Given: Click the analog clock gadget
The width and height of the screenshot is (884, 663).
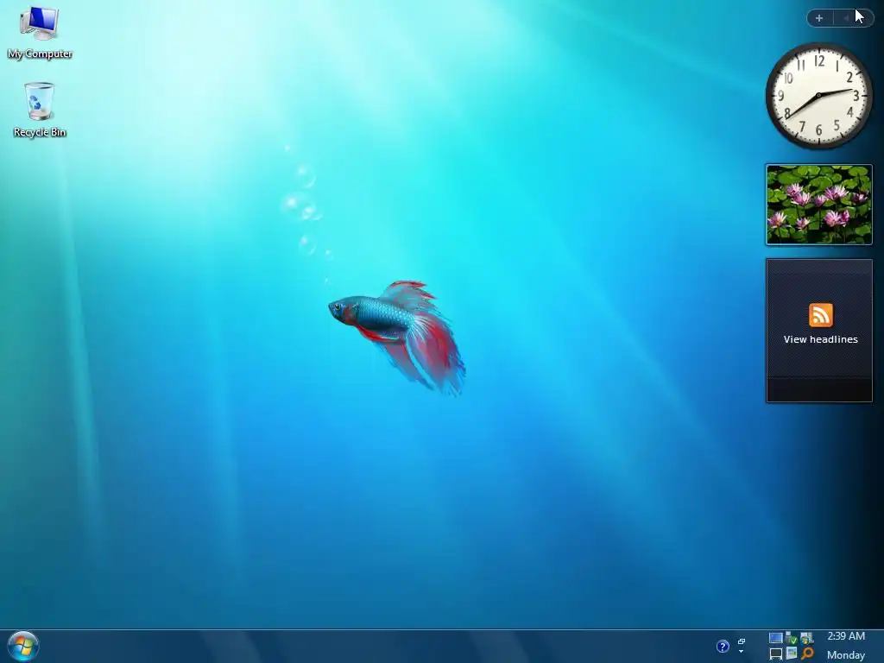Looking at the screenshot, I should pos(818,96).
